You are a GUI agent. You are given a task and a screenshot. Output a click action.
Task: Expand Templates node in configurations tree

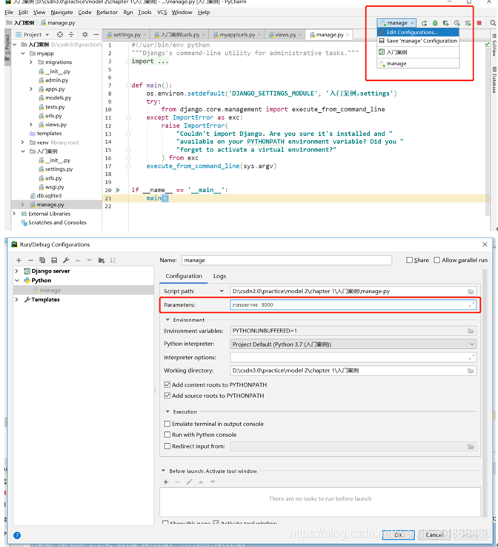point(17,300)
